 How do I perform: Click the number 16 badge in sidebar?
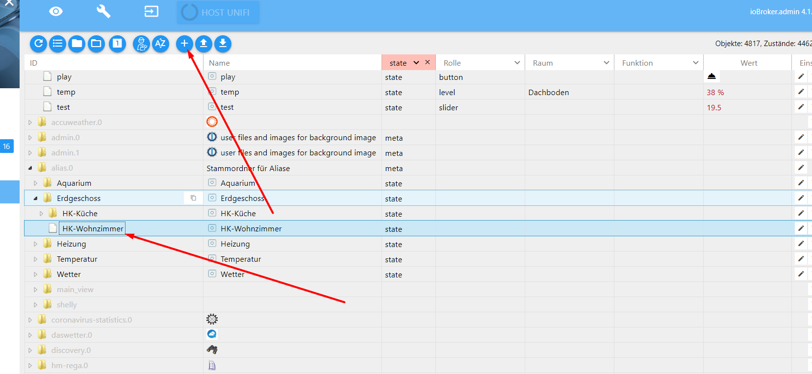[x=7, y=146]
